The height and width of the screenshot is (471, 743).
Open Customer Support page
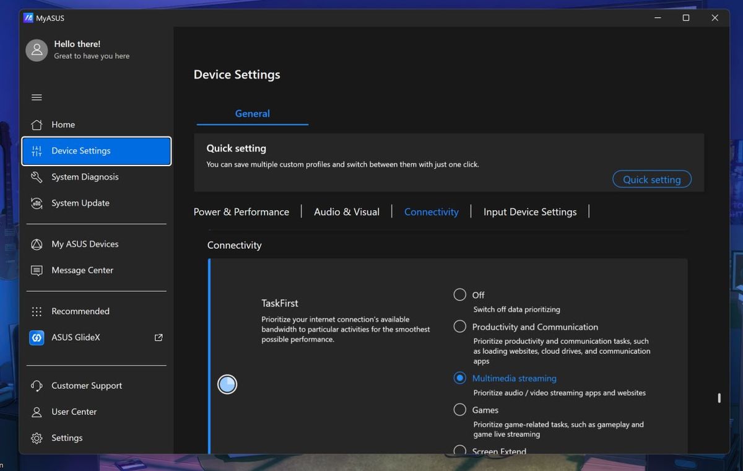tap(96, 385)
